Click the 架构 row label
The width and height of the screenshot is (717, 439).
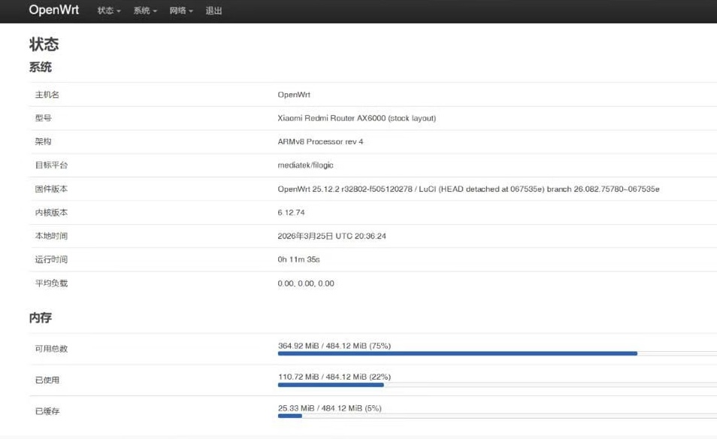click(x=44, y=142)
